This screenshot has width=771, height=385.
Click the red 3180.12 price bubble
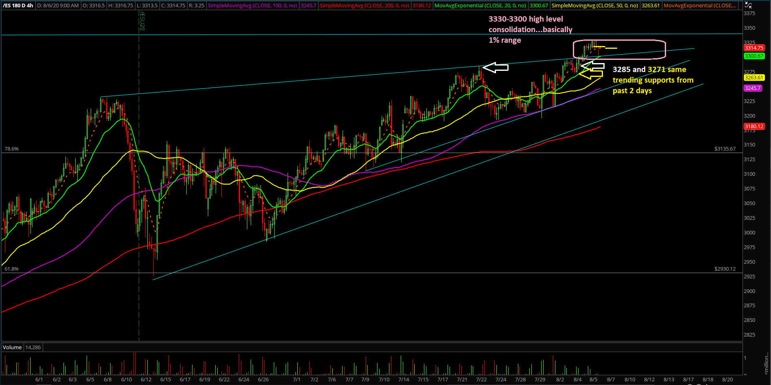coord(754,127)
